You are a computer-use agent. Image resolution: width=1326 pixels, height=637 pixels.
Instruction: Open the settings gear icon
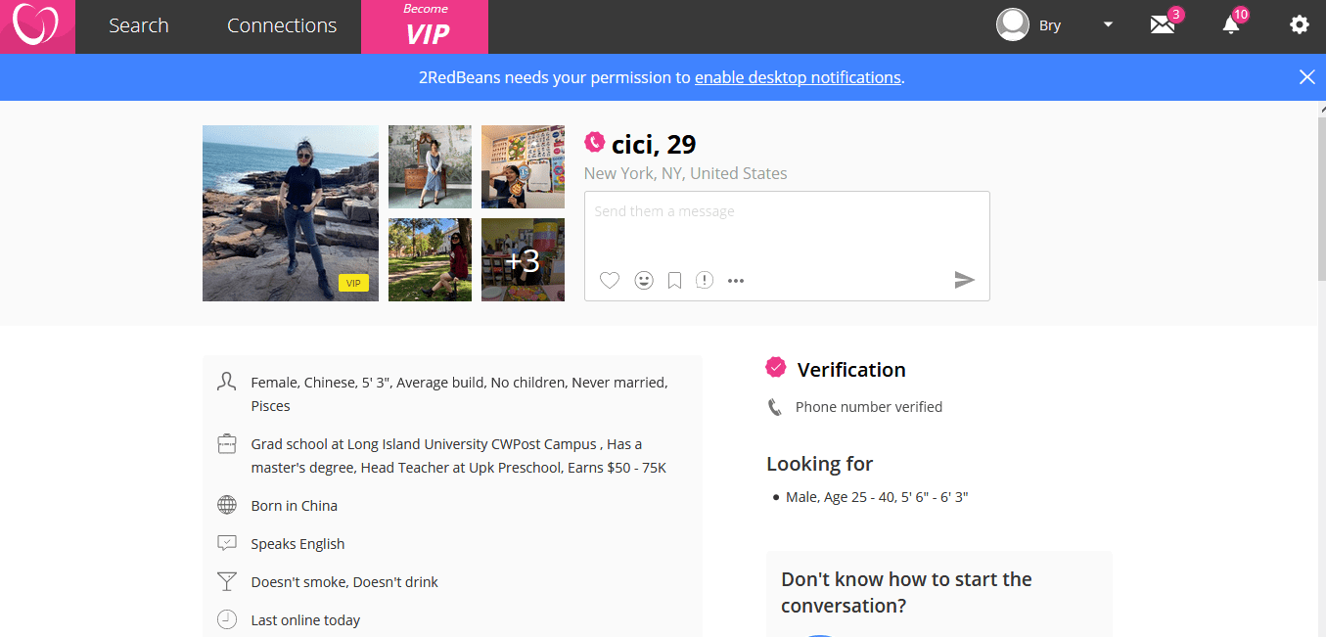point(1300,25)
